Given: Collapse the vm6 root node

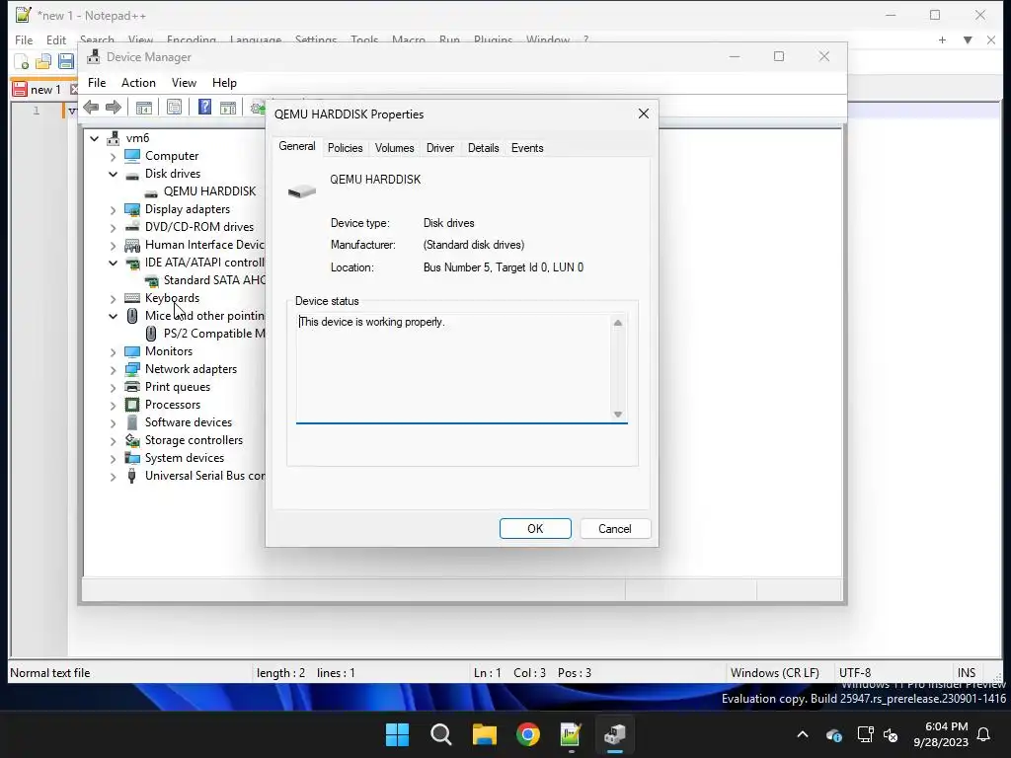Looking at the screenshot, I should point(94,138).
